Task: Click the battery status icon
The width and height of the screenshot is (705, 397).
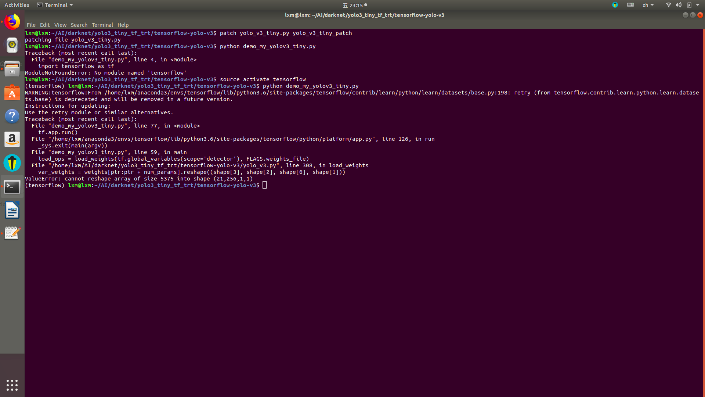Action: pos(689,5)
